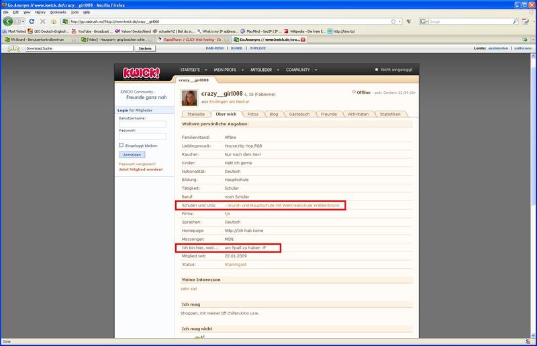Bookmark this page with the star icon

coord(393,21)
